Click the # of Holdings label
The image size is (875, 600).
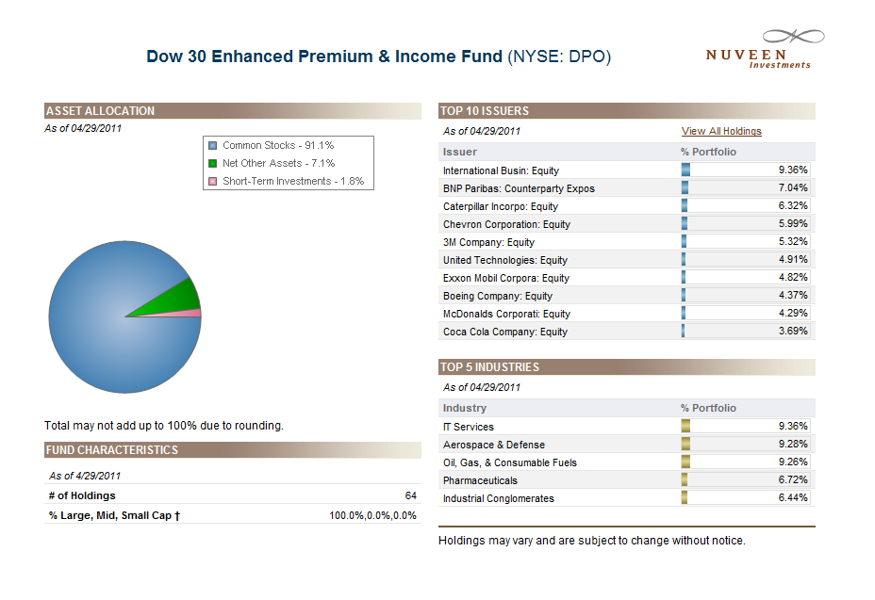click(x=82, y=495)
